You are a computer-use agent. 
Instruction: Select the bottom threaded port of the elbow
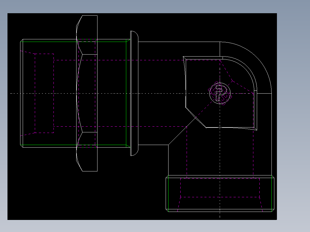220,194
